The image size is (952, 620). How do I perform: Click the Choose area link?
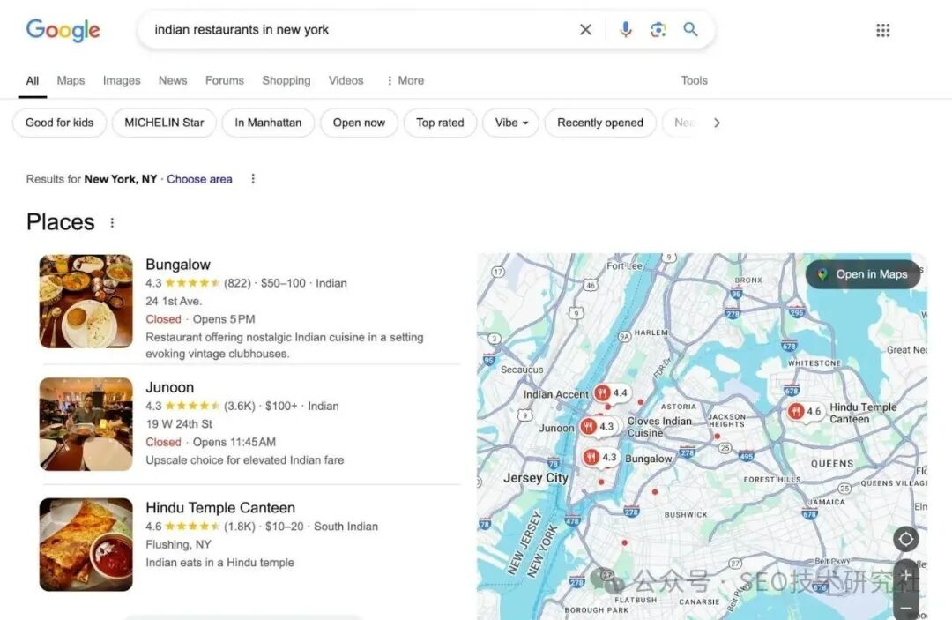coord(199,179)
